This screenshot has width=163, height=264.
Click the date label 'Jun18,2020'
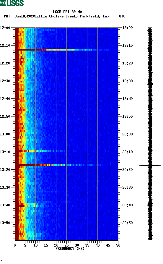(x=25, y=16)
